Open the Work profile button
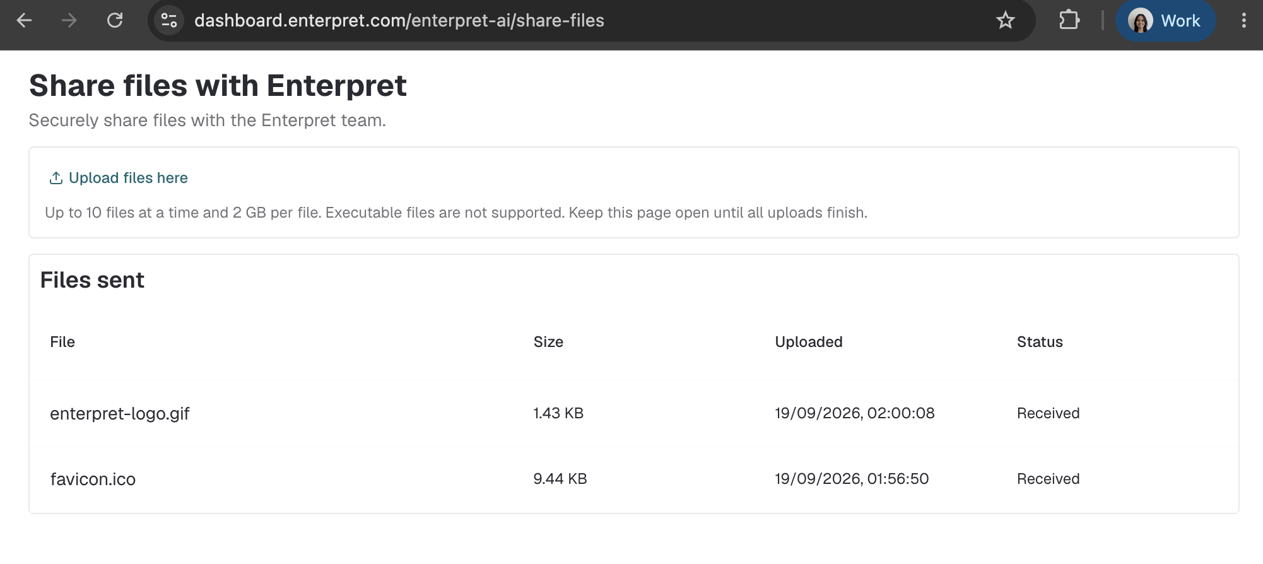1263x564 pixels. [1165, 21]
